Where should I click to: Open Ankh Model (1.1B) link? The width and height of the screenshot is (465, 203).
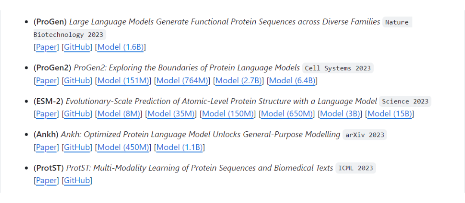pyautogui.click(x=180, y=147)
